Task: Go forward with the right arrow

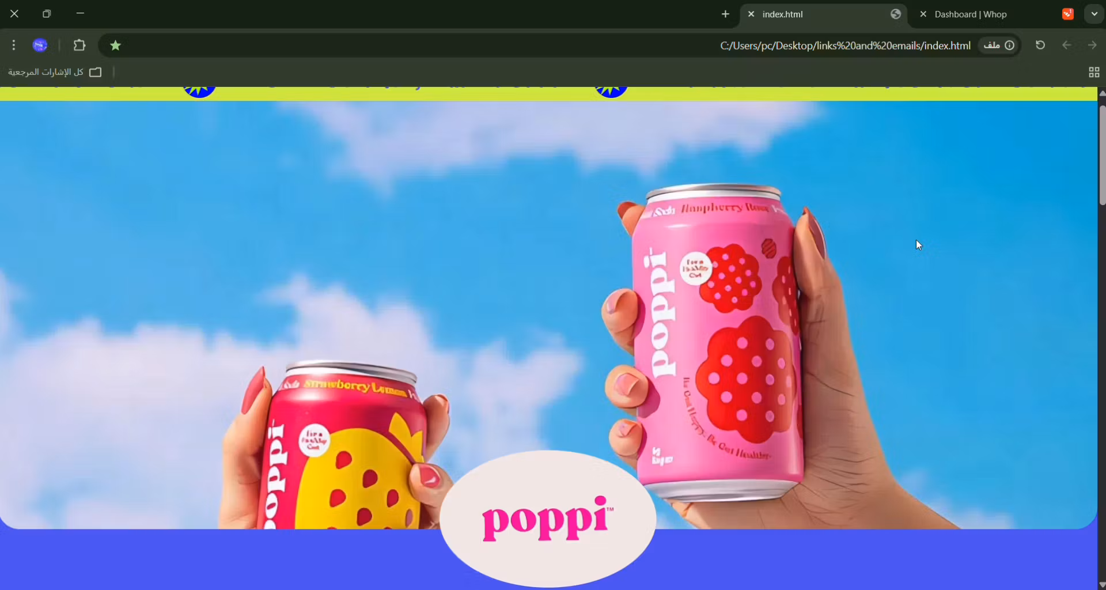Action: (x=1092, y=45)
